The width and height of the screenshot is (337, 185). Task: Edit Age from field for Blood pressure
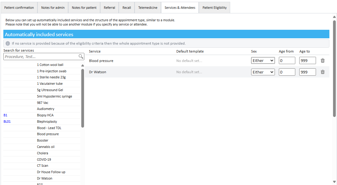(287, 61)
